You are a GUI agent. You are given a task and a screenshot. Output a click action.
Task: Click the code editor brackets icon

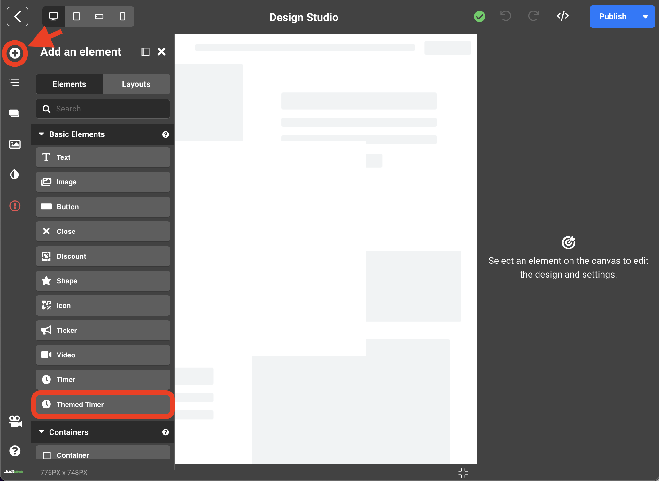[x=562, y=16]
